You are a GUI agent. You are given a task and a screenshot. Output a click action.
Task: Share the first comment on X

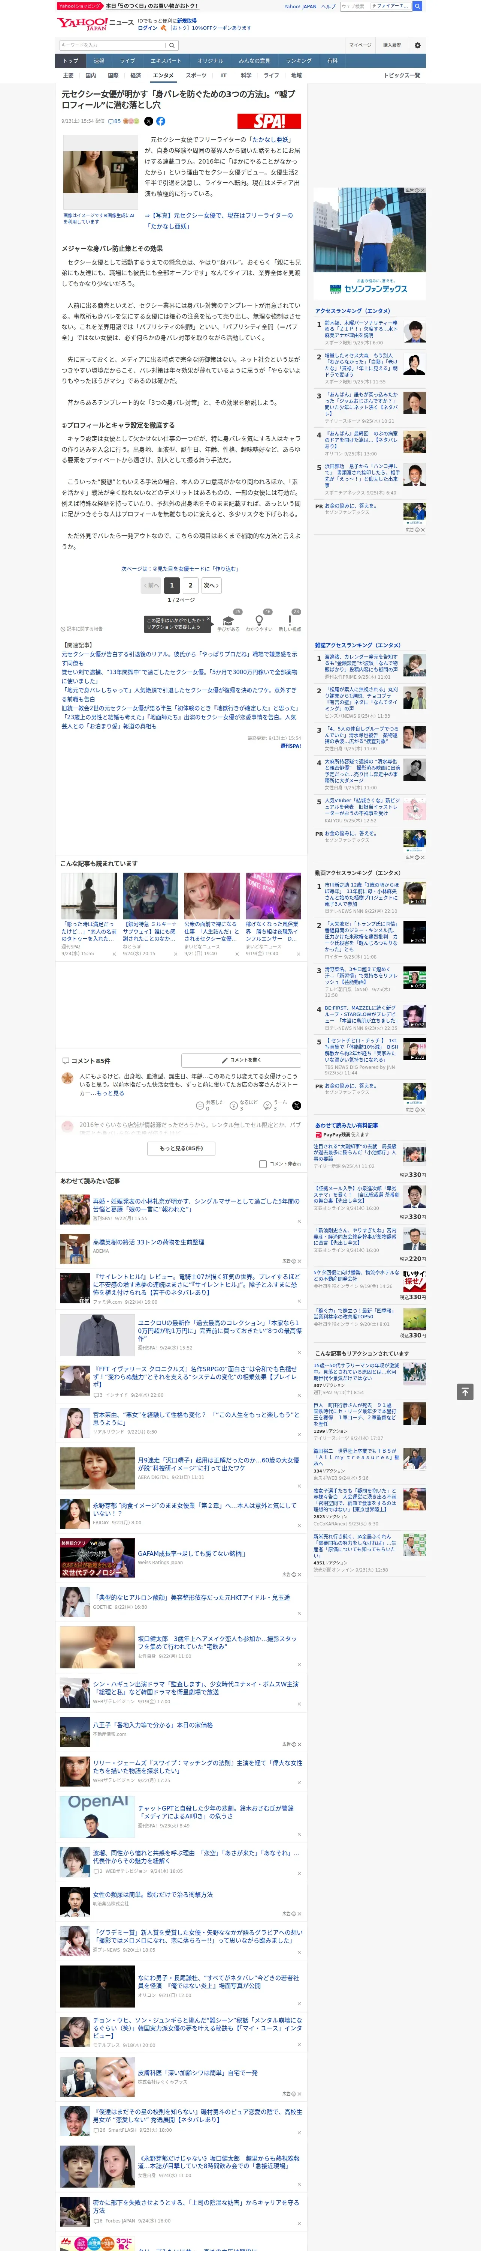tap(296, 1105)
